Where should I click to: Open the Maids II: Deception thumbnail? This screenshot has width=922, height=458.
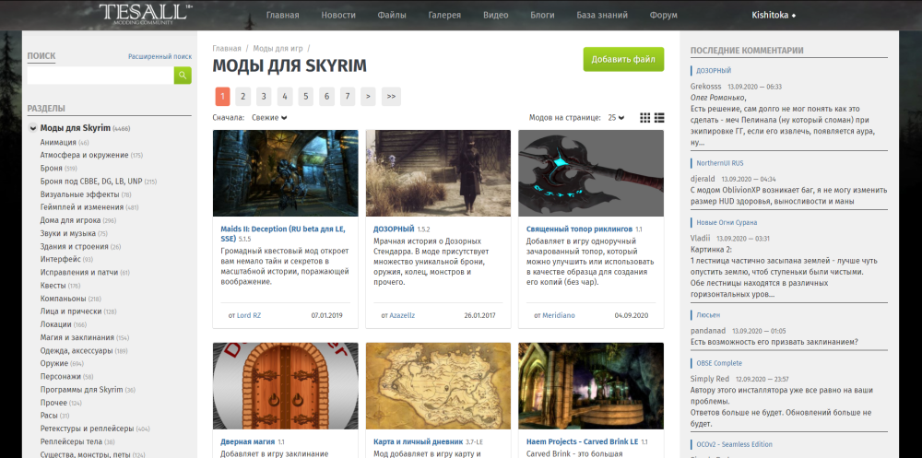(285, 173)
